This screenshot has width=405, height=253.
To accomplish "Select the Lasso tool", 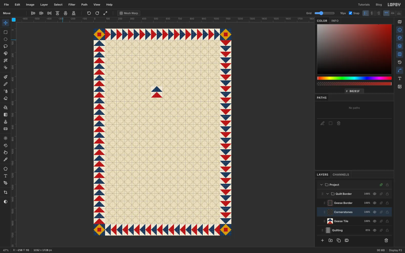I will [x=6, y=46].
